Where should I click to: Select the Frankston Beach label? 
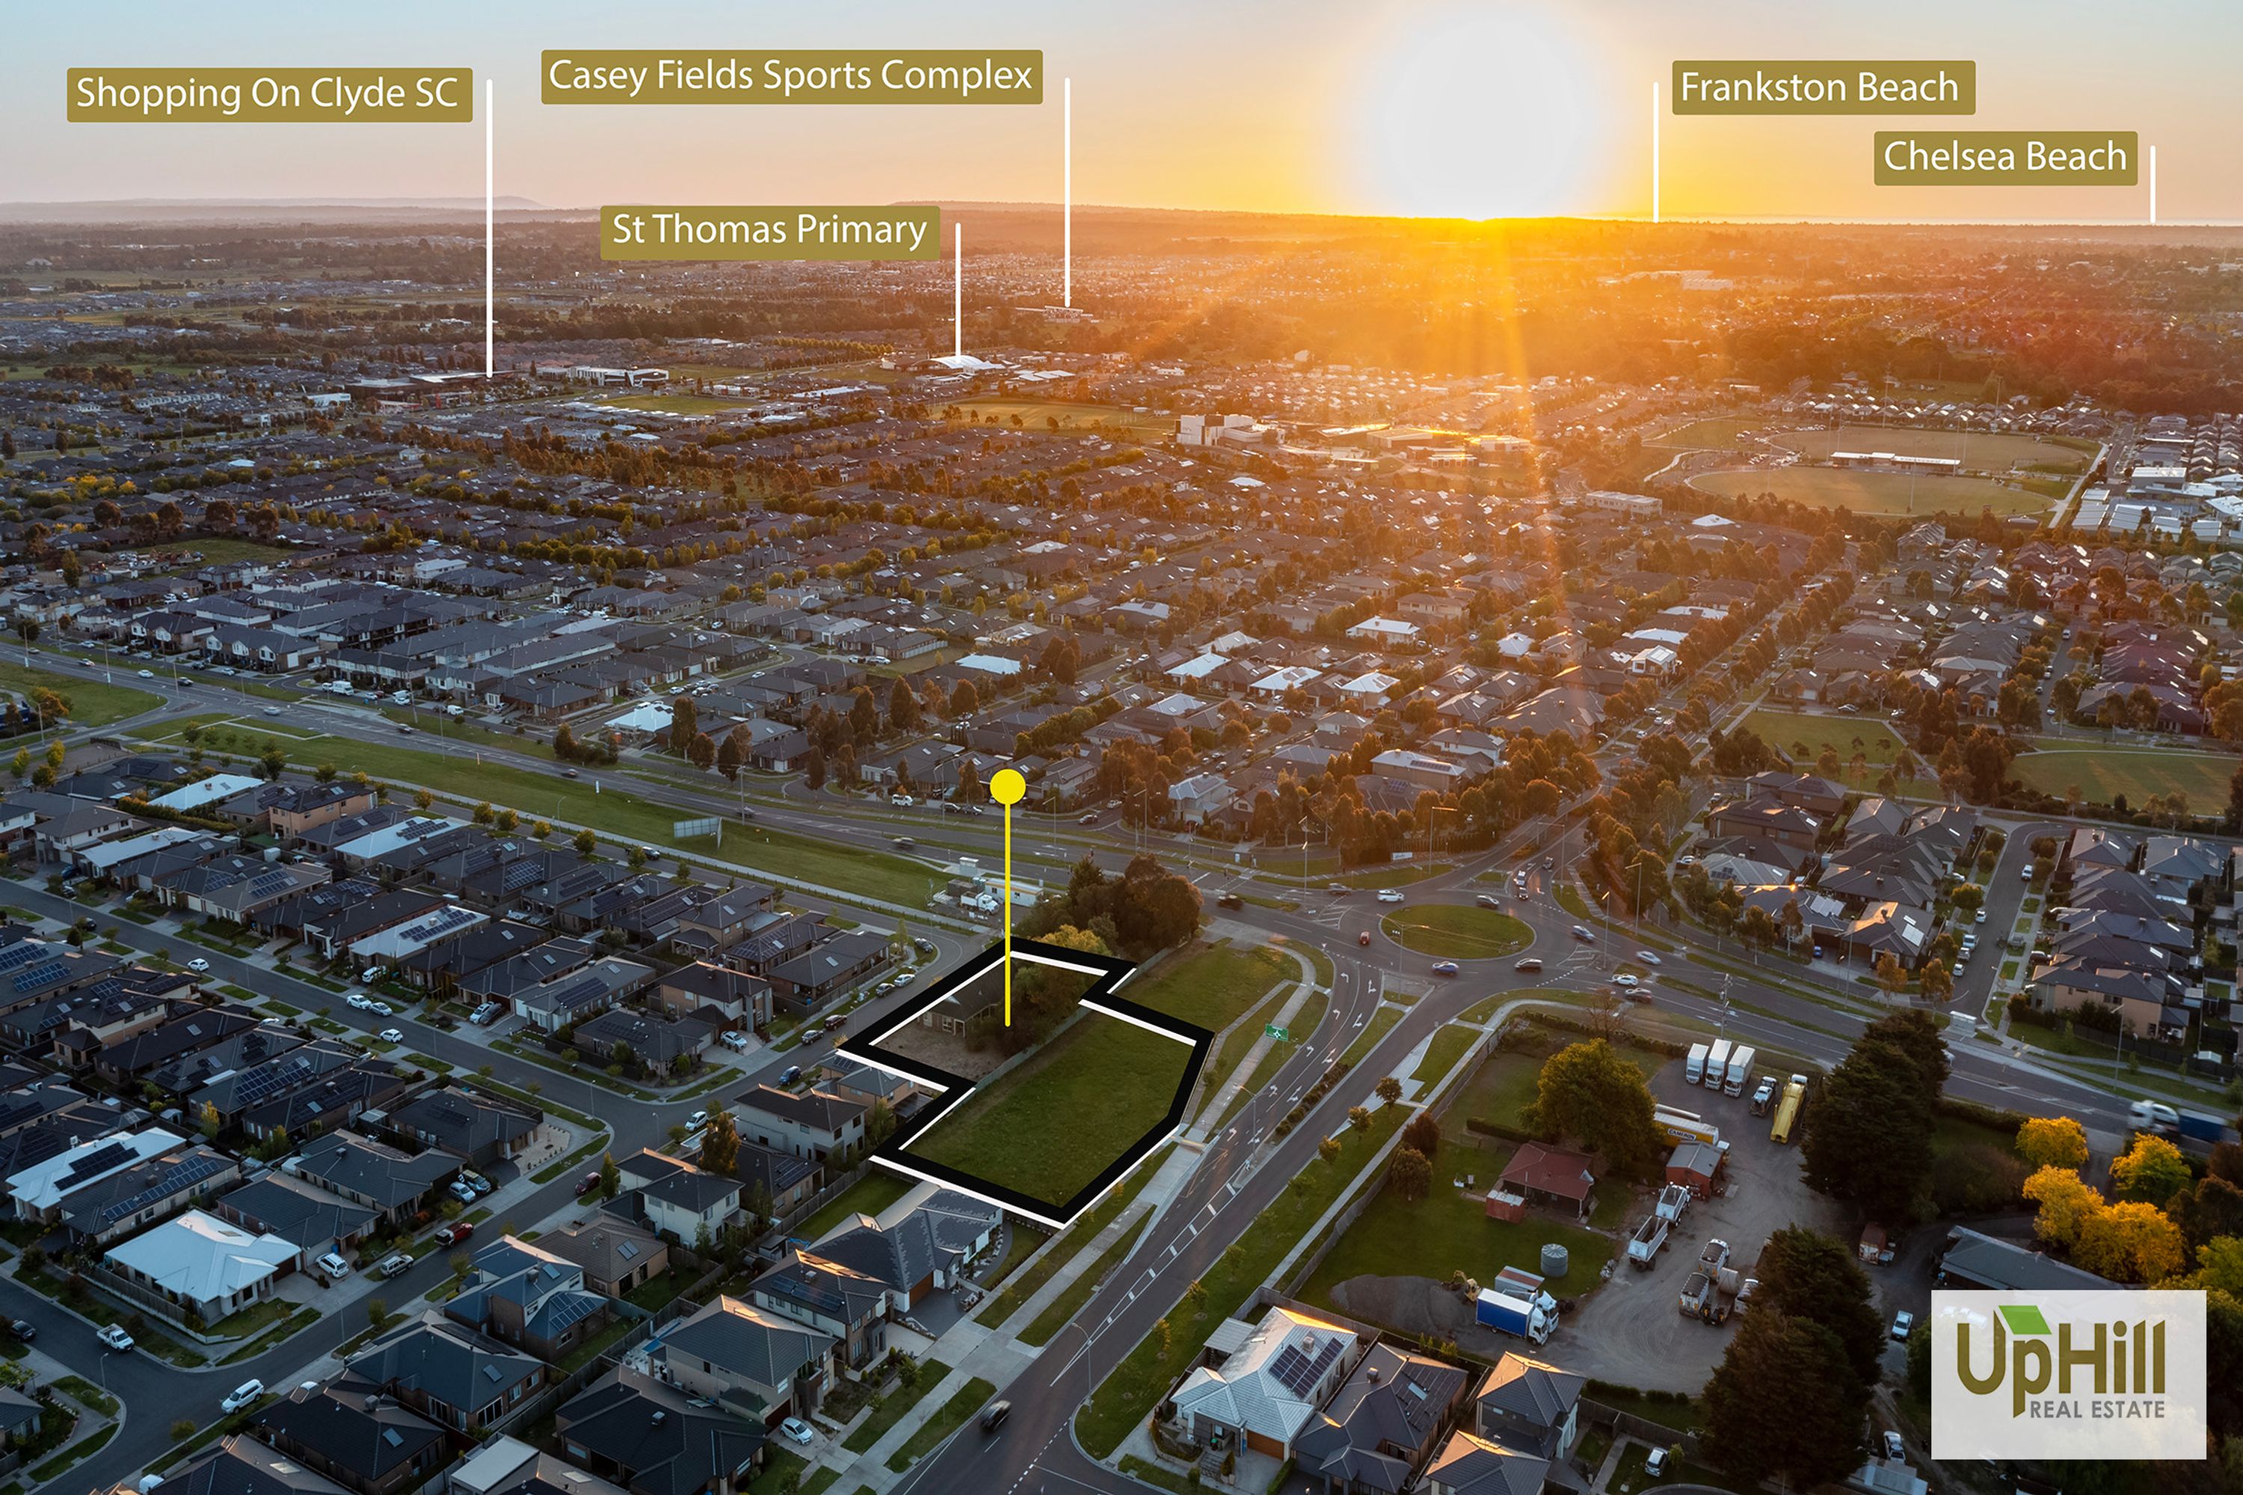(x=1824, y=87)
